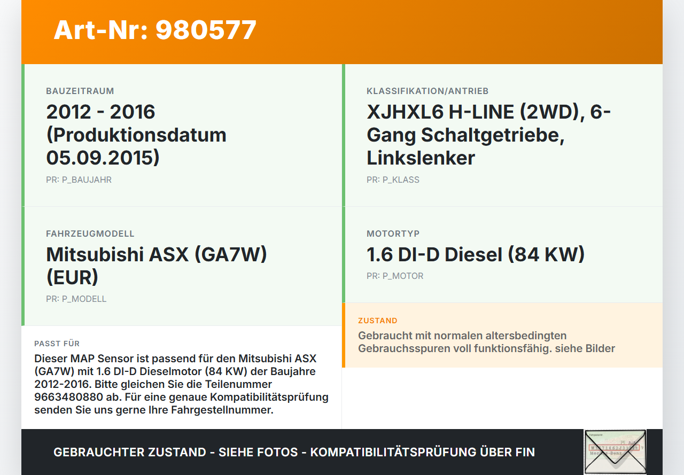Click the "BAUZEITRAUM" label
This screenshot has height=475, width=684.
tap(80, 91)
